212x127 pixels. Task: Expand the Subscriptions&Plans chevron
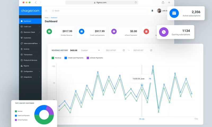pyautogui.click(x=39, y=43)
